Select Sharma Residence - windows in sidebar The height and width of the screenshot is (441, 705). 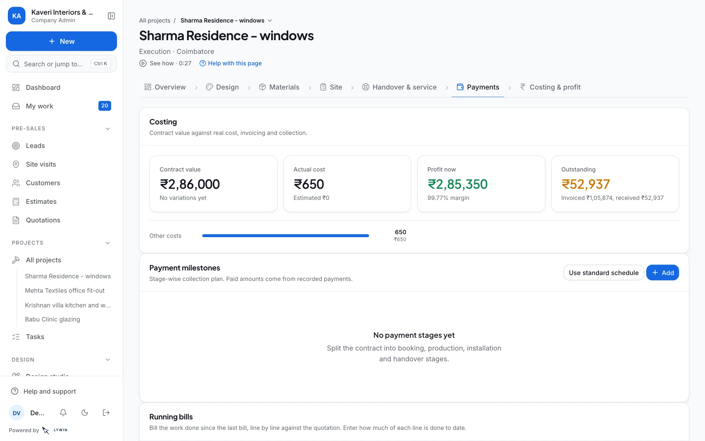(x=68, y=276)
